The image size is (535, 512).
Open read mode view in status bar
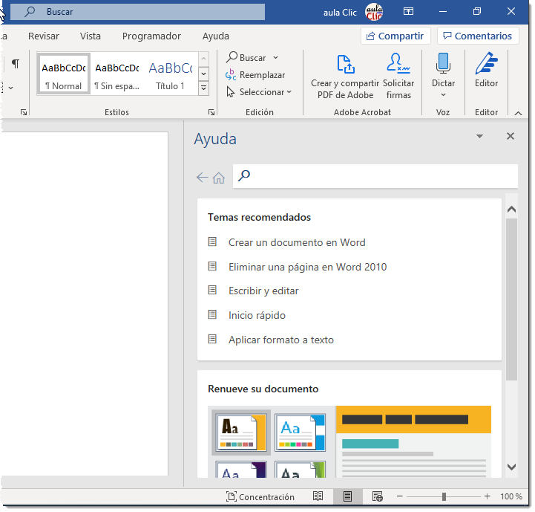tap(318, 496)
